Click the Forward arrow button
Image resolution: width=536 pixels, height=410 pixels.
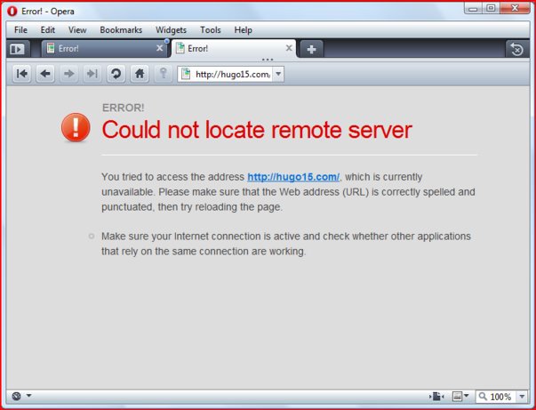68,74
